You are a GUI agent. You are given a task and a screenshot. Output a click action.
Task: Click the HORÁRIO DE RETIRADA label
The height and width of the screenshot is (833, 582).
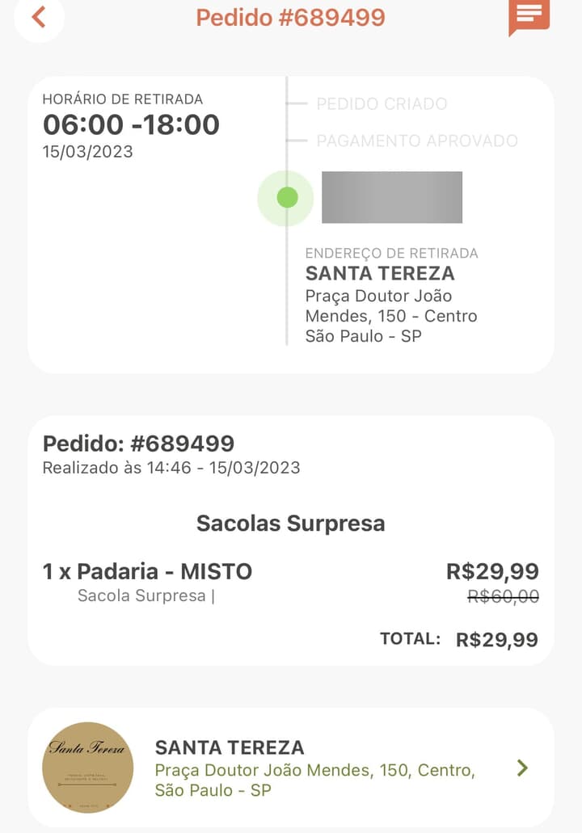point(123,99)
